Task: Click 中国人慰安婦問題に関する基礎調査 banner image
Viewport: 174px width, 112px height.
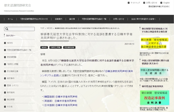Action: (155, 72)
